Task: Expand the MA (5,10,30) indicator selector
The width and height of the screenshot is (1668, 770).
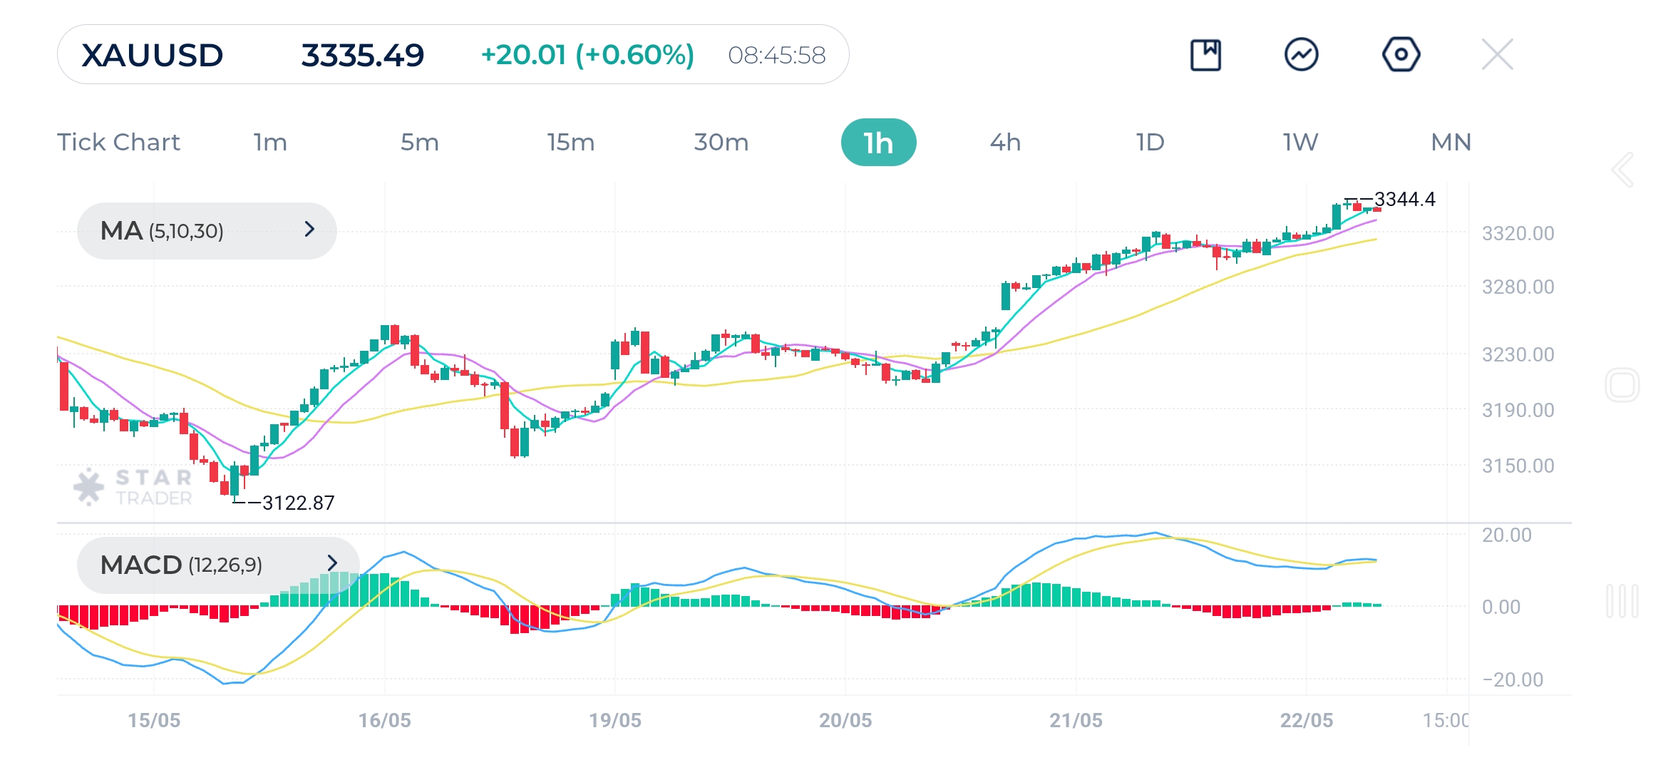Action: click(207, 230)
